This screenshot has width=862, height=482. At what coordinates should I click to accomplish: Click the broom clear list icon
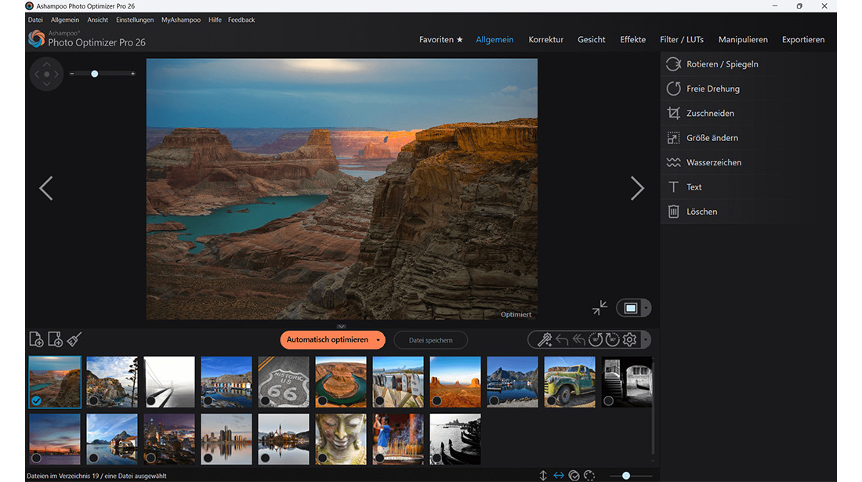[x=74, y=339]
